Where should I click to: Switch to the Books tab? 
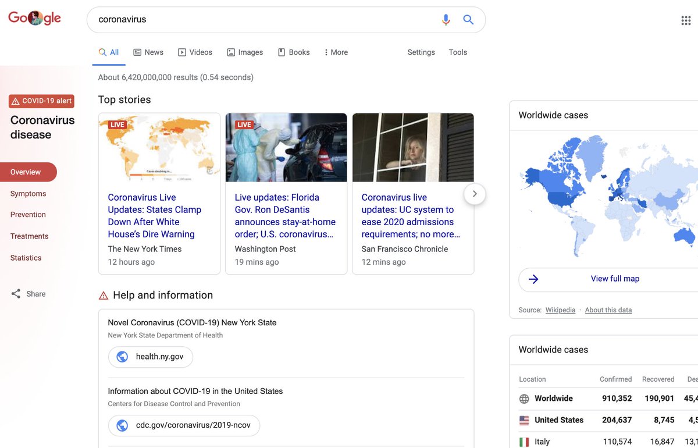point(294,52)
